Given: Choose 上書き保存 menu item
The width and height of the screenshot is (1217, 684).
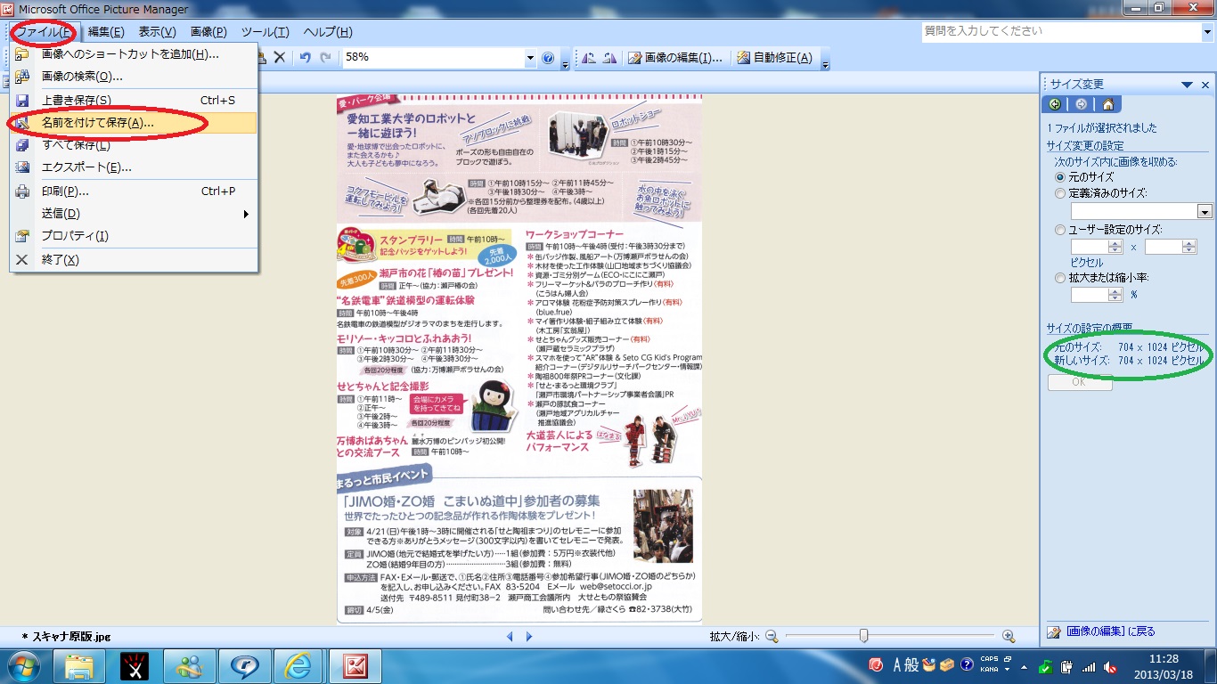Looking at the screenshot, I should (134, 101).
